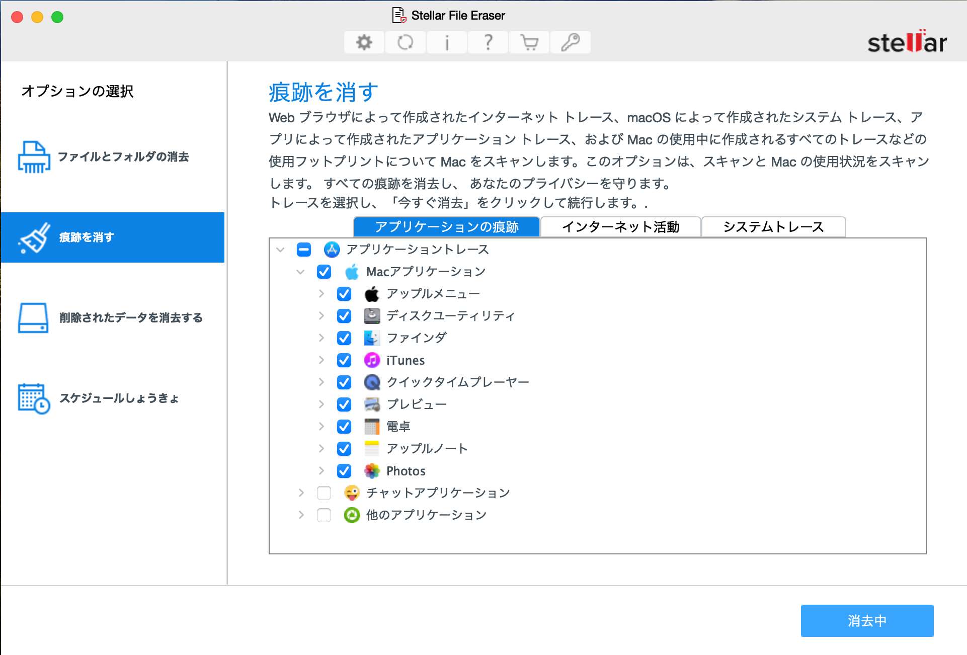Click the green other applications icon
The height and width of the screenshot is (655, 967).
click(352, 515)
